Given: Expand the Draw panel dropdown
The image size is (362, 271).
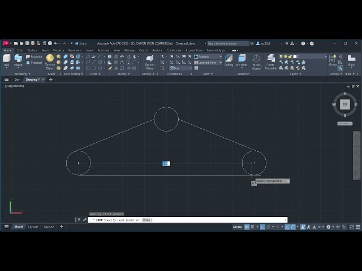Looking at the screenshot, I should click(x=96, y=74).
